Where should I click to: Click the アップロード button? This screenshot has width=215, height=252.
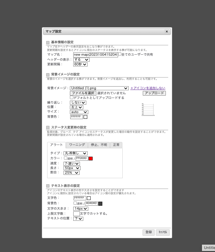coord(154,93)
